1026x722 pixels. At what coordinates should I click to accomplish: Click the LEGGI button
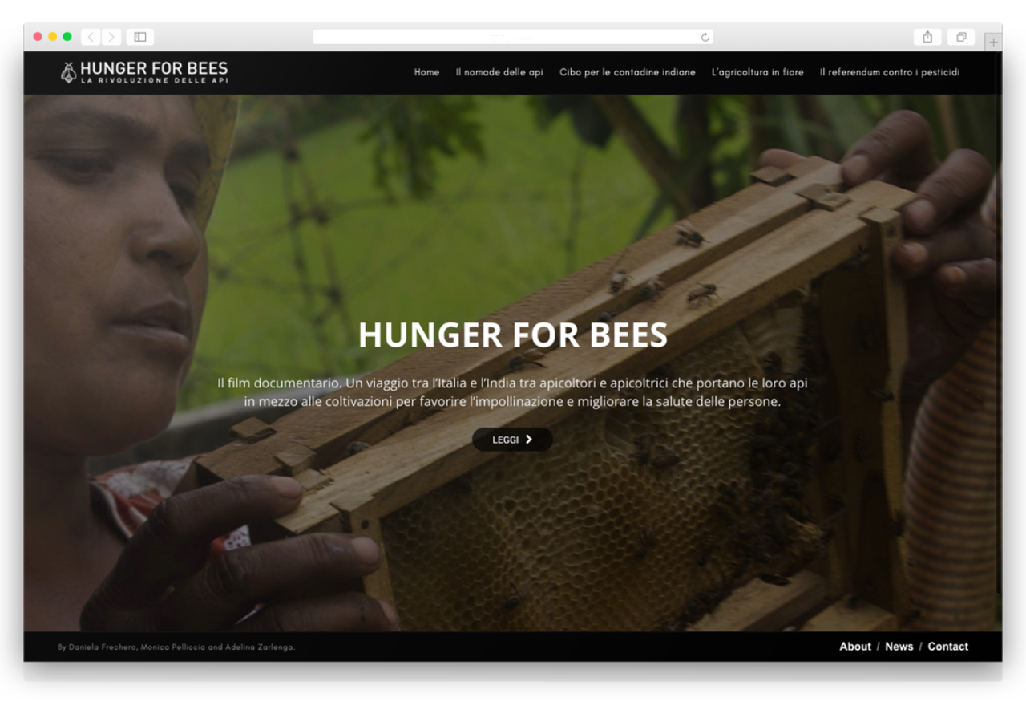click(x=512, y=440)
